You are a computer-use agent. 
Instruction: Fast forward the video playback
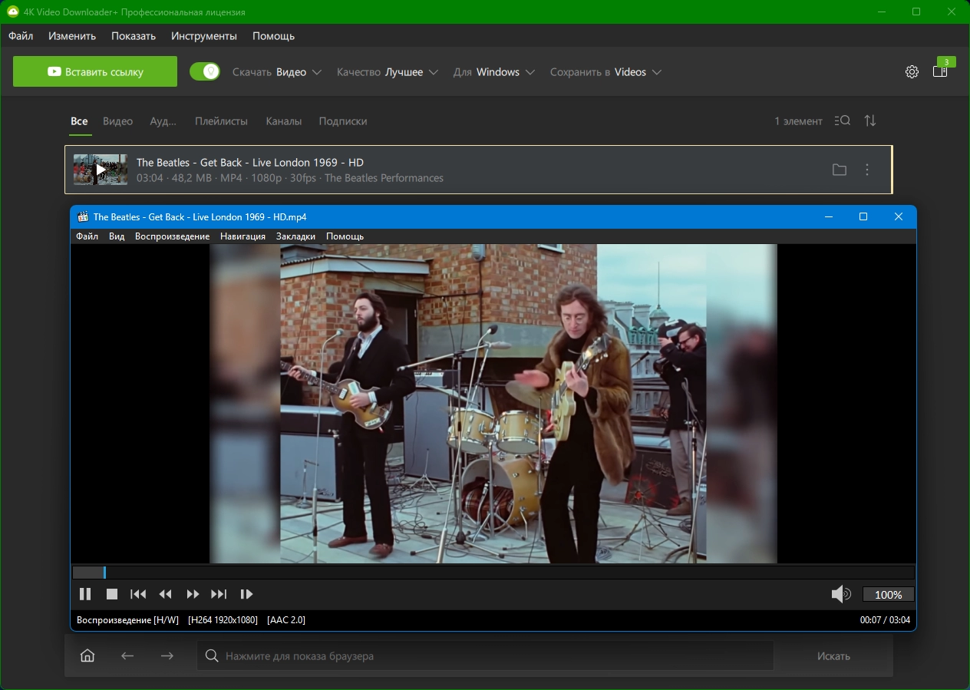[x=193, y=594]
